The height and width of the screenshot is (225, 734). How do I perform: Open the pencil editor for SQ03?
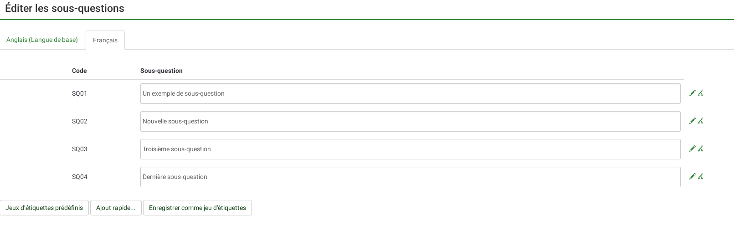pyautogui.click(x=693, y=149)
